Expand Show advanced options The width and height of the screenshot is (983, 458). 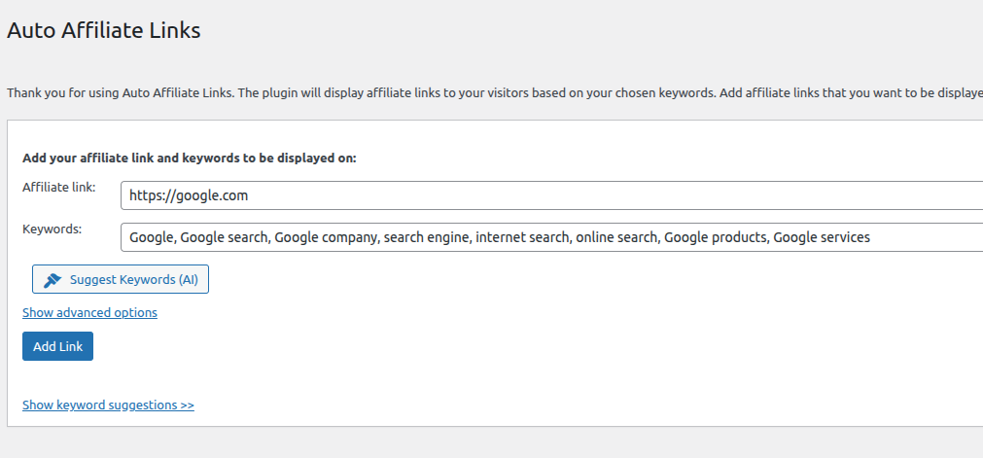[x=89, y=312]
